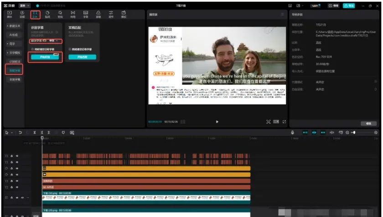This screenshot has width=383, height=217.
Task: Tick 同时清空已有字幕 under 识别字幕
Action: coord(32,49)
